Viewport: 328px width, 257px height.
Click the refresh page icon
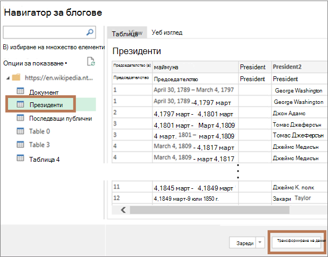[x=91, y=62]
